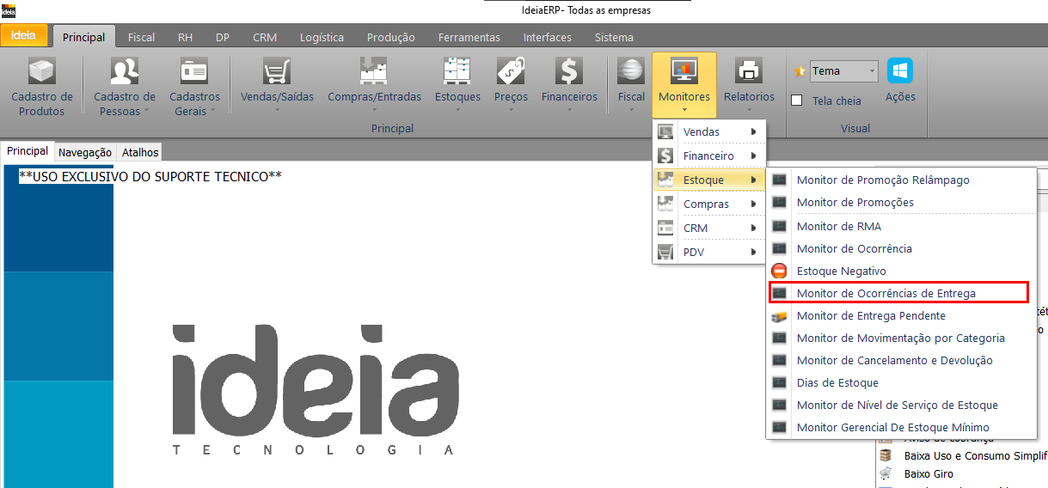This screenshot has height=488, width=1048.
Task: Click the Ideia application button
Action: (23, 36)
